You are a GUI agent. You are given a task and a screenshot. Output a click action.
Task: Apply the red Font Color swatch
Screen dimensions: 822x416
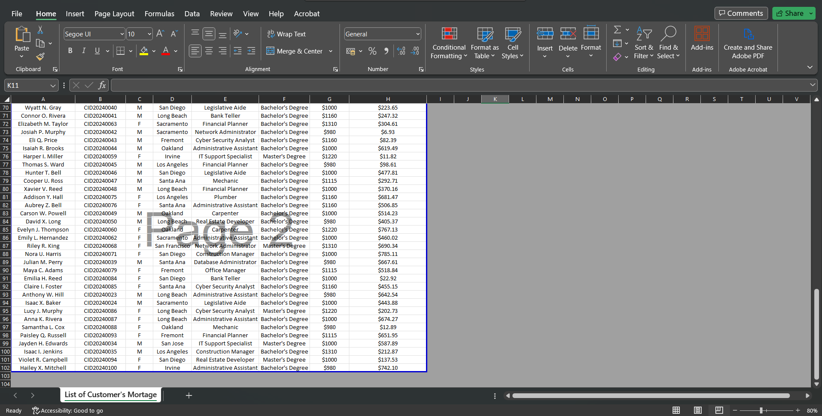tap(166, 51)
